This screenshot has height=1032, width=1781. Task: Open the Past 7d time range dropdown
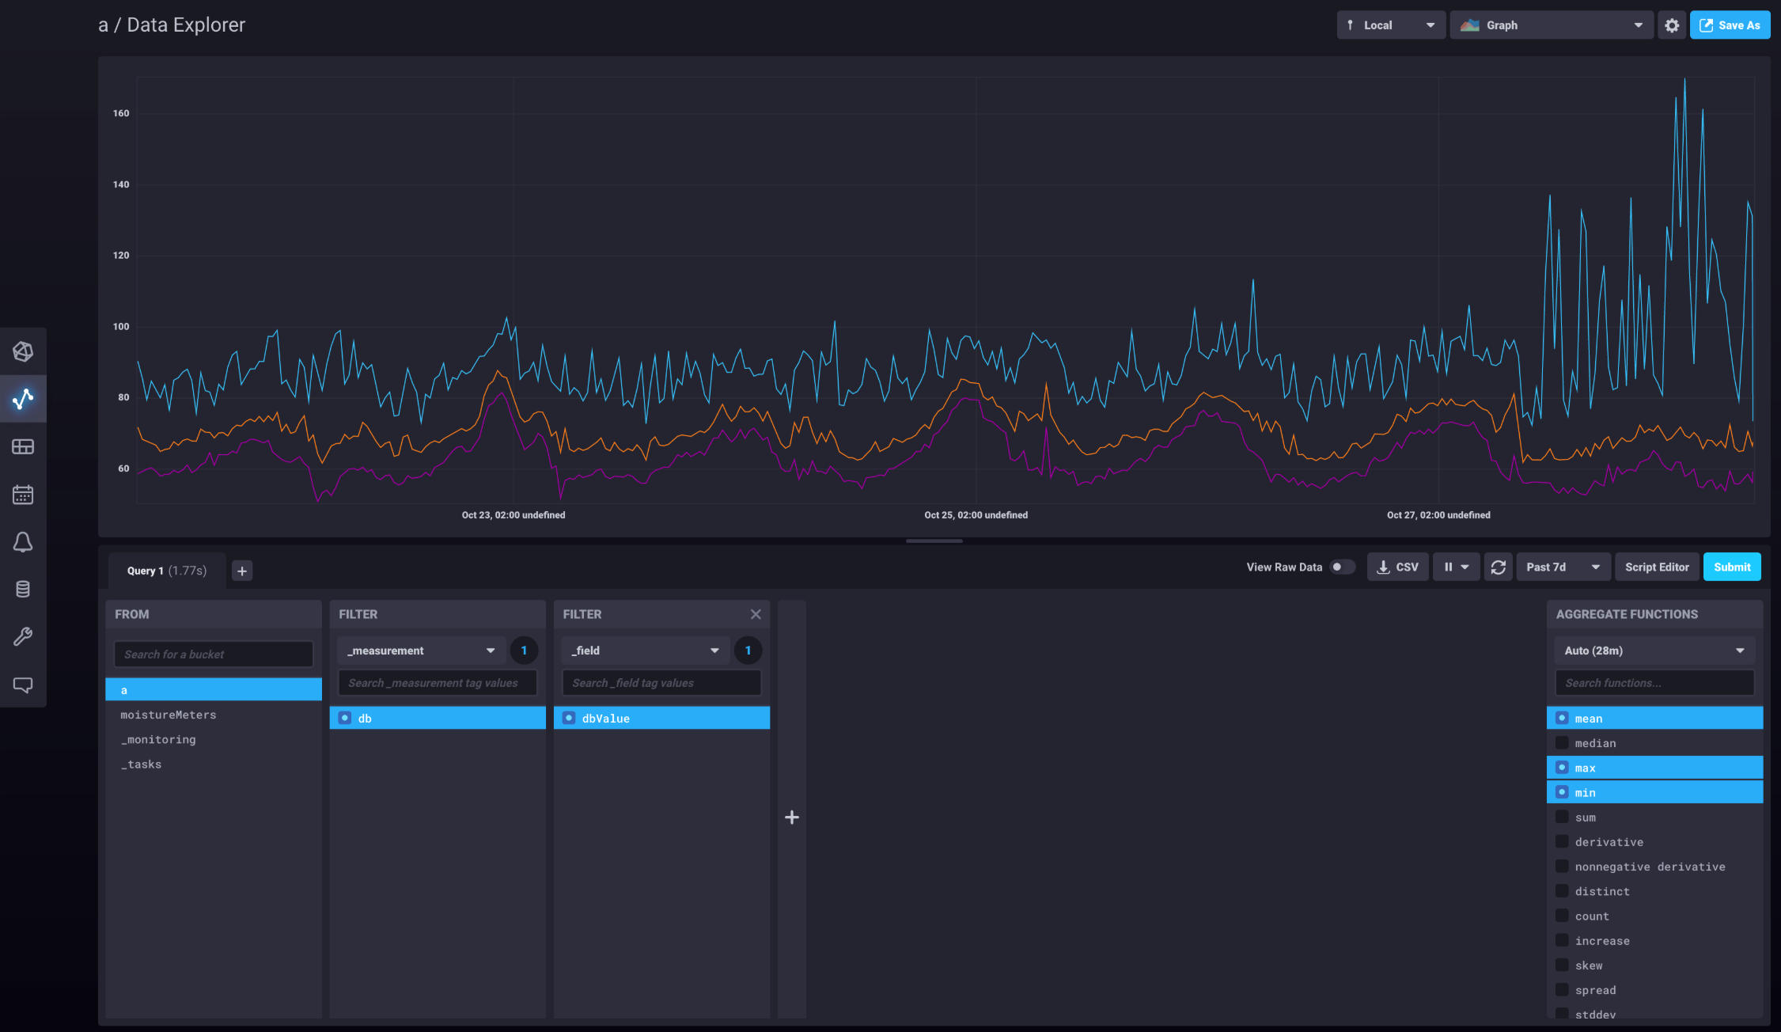pyautogui.click(x=1563, y=567)
